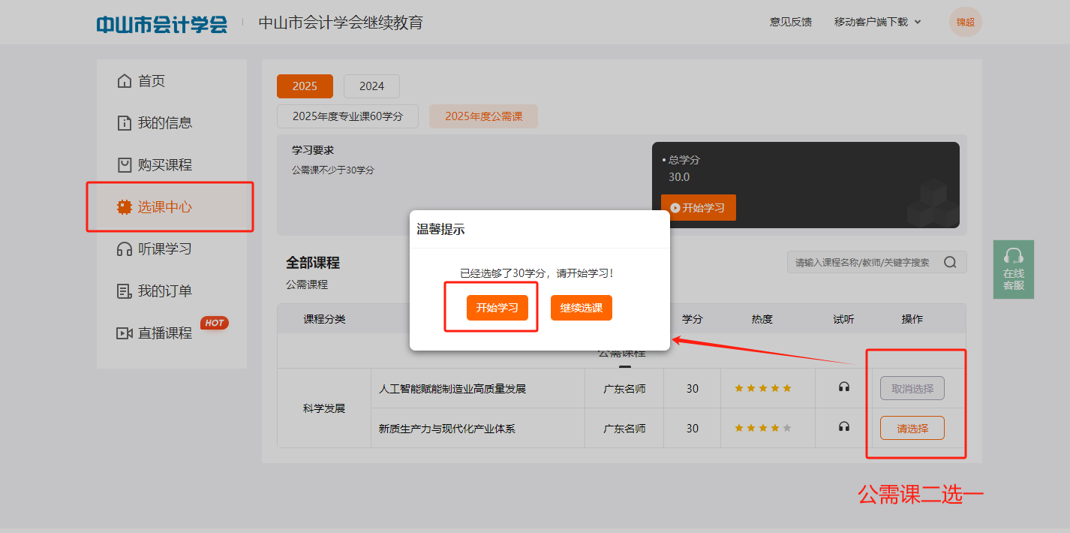Rate stars for 新质生产力与现代化产业体系 course
The height and width of the screenshot is (533, 1070).
point(762,428)
